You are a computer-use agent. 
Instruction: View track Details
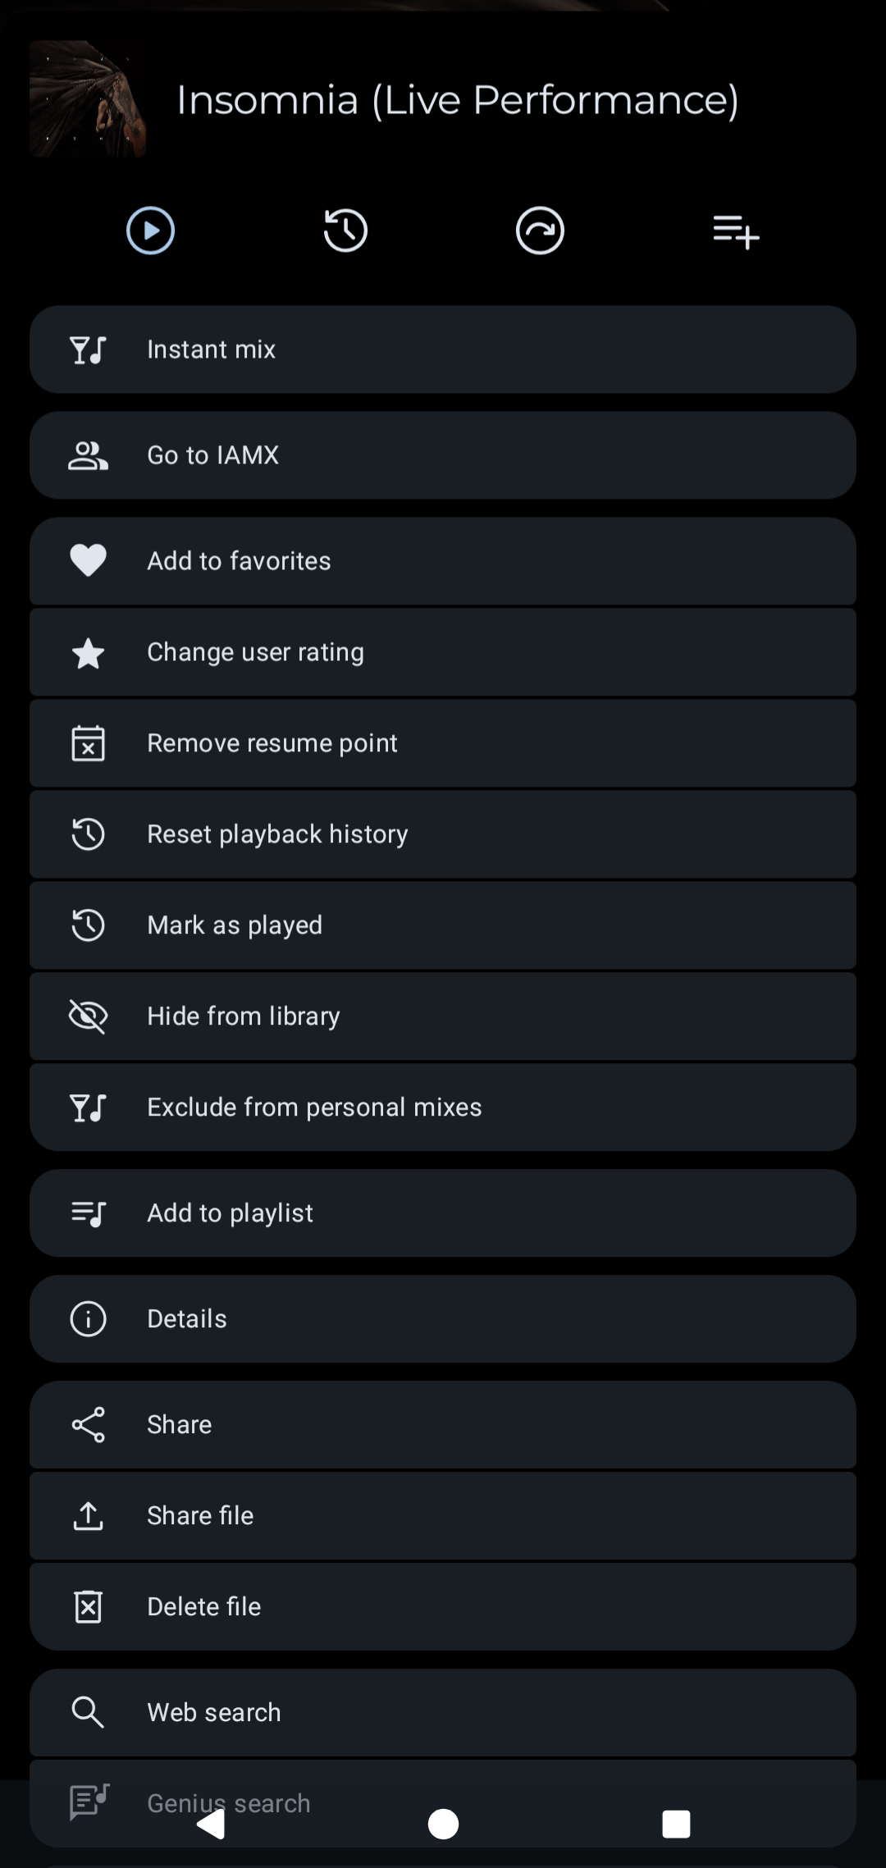(443, 1319)
